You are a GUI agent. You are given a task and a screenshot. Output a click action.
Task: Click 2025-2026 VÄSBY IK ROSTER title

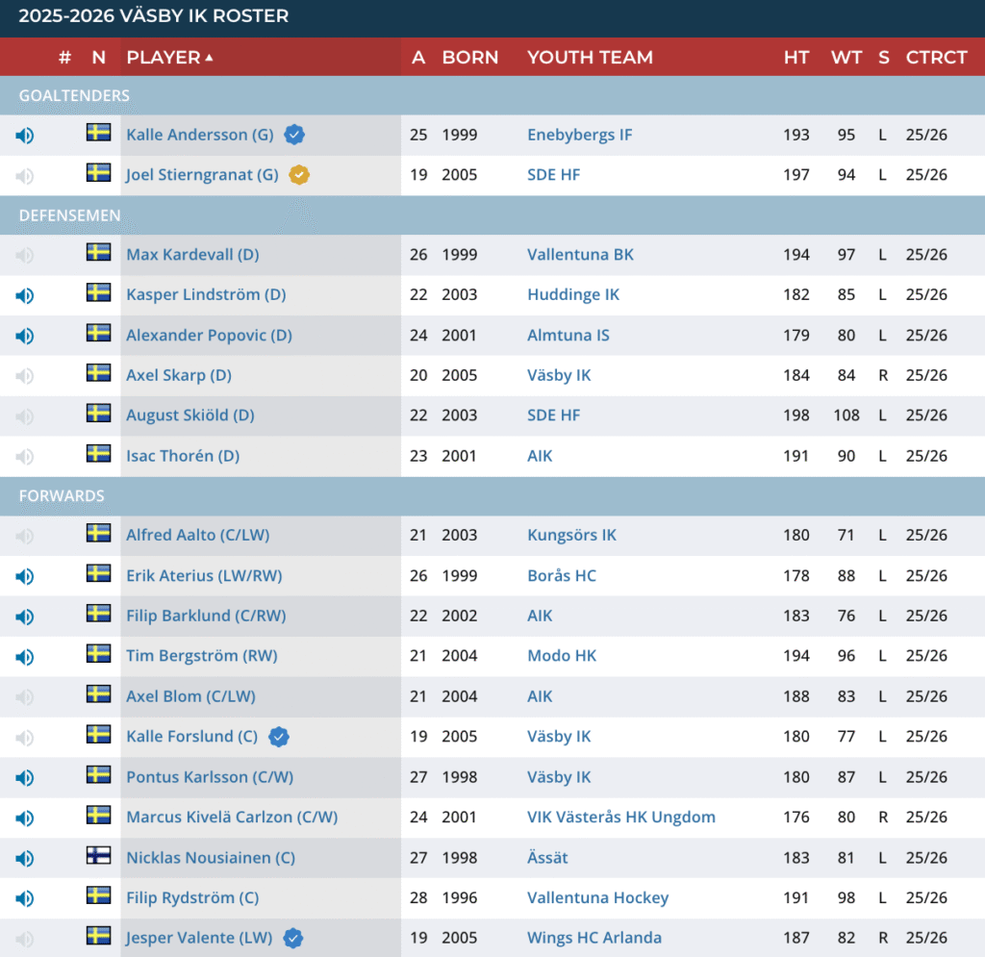point(153,15)
